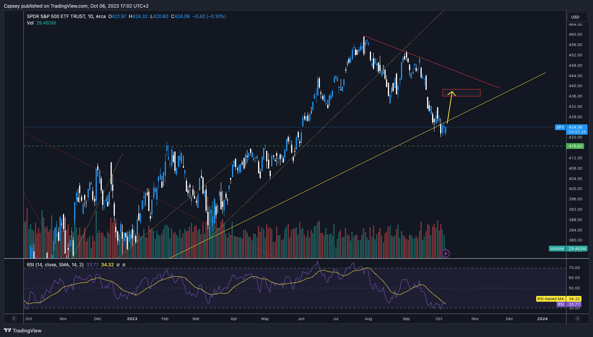Click the green Volume label tag

[x=557, y=249]
